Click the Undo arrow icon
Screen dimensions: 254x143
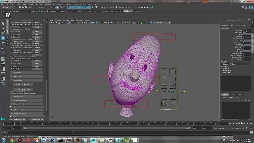[29, 7]
